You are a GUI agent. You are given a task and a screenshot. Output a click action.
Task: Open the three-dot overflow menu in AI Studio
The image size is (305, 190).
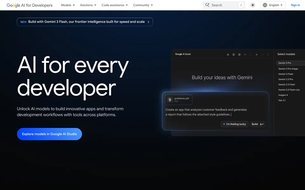(268, 54)
